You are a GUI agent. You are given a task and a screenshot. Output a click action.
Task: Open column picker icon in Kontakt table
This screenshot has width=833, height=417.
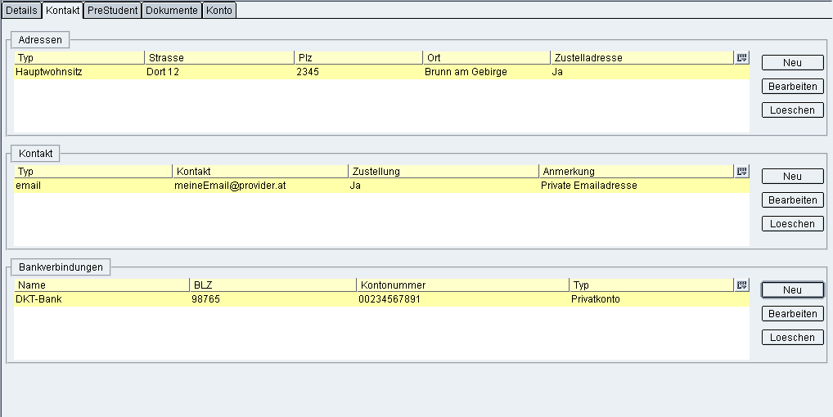point(742,172)
